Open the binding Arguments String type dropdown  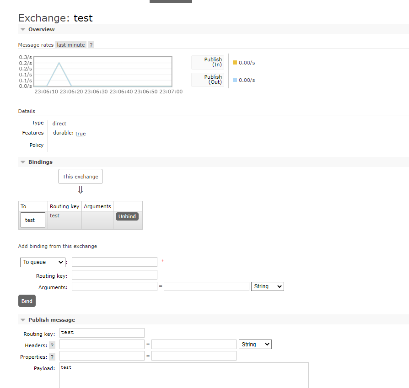(267, 286)
